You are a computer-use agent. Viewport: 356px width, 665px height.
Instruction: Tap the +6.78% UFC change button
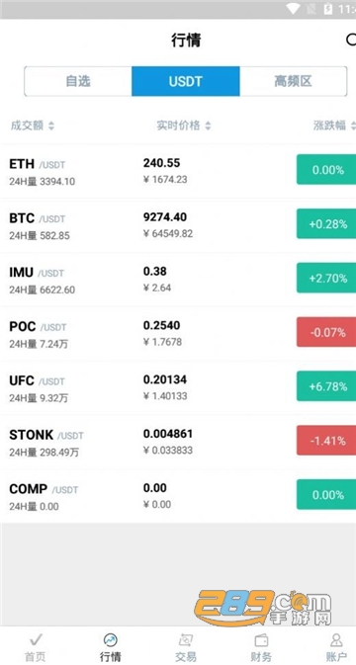pos(326,386)
